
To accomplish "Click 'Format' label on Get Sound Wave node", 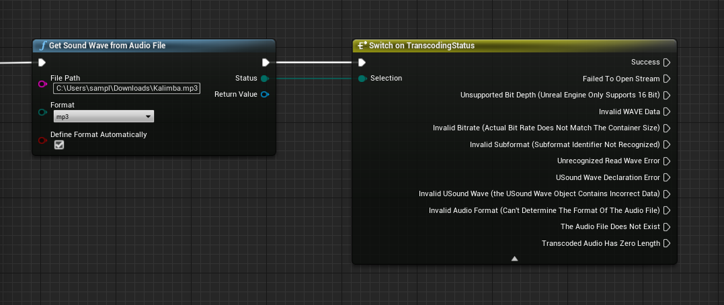I will tap(63, 105).
